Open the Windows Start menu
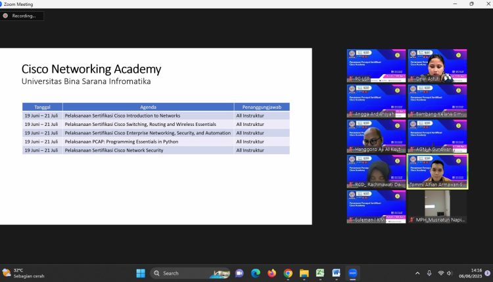Image resolution: width=493 pixels, height=282 pixels. (x=141, y=273)
